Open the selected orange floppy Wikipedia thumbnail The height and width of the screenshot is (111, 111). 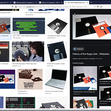(x=5, y=26)
